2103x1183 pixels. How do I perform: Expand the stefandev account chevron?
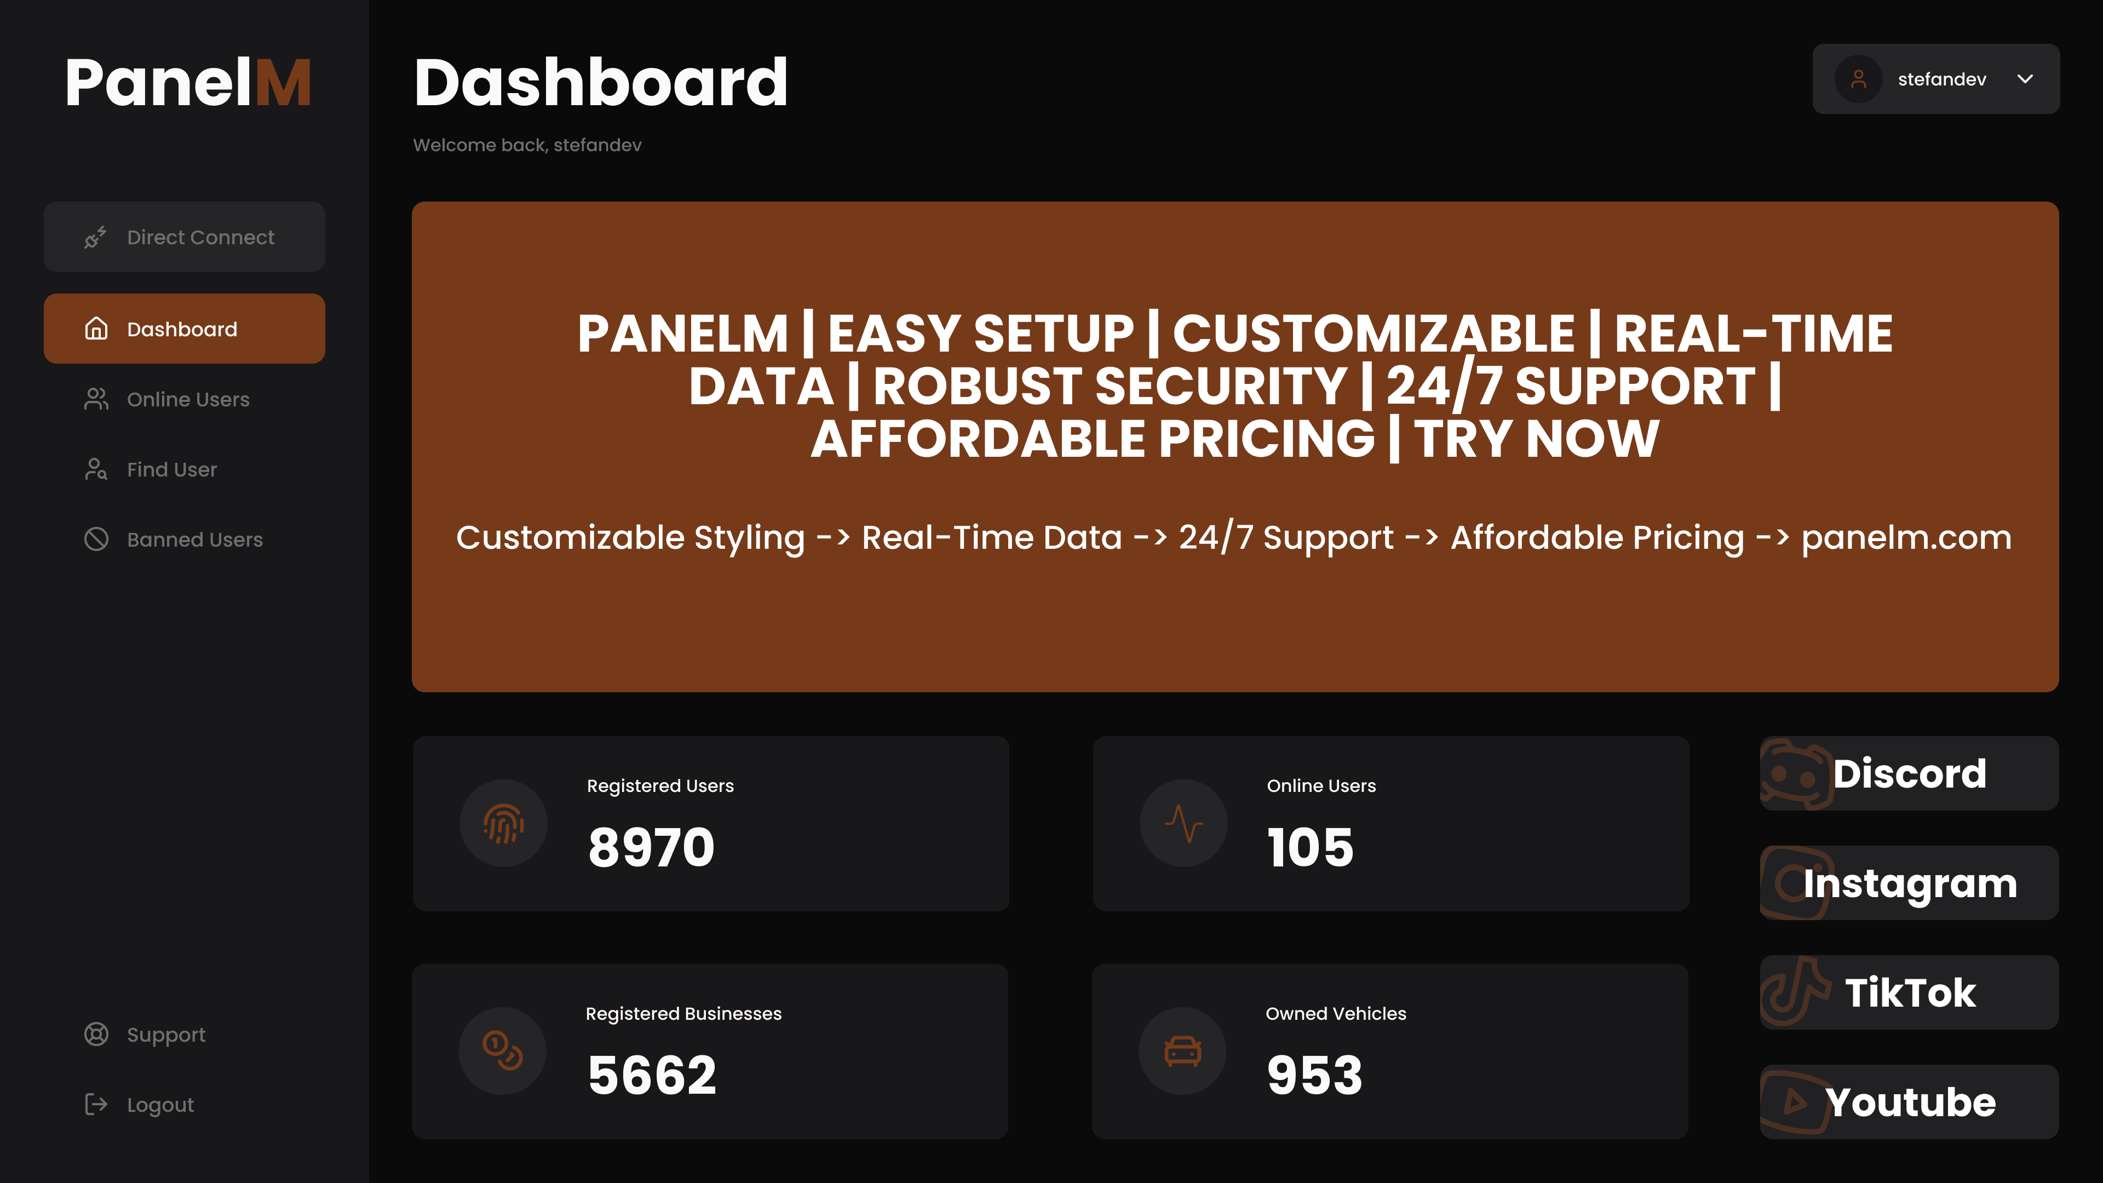[x=2025, y=79]
